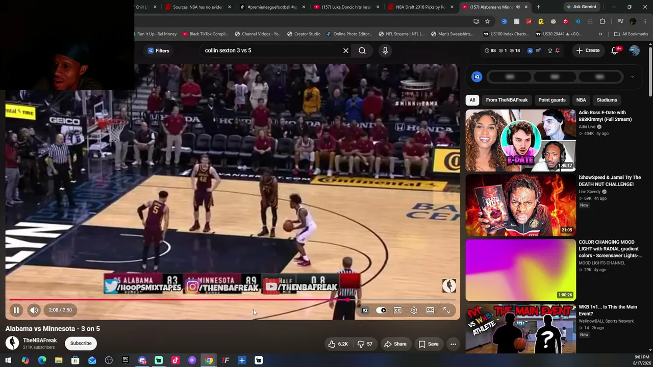This screenshot has height=367, width=653.
Task: Click the trophy icon in the YouTube stats bar
Action: coord(550,50)
